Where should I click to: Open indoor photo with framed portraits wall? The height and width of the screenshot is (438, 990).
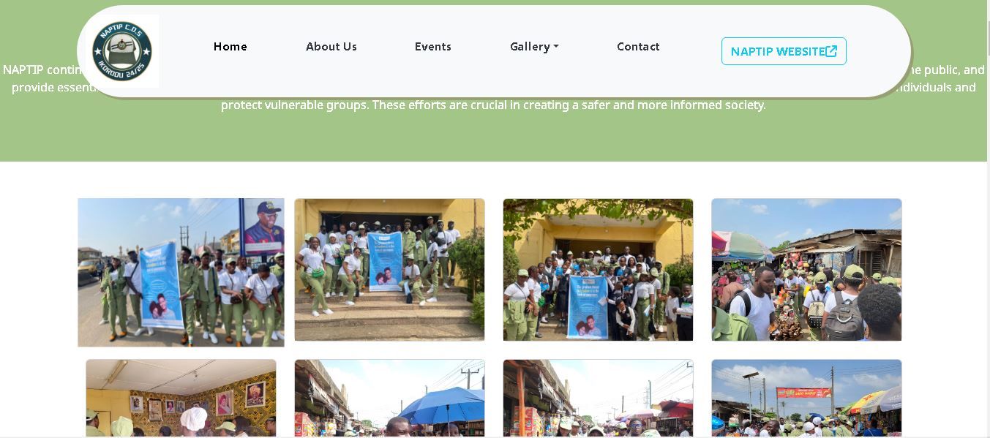tap(181, 398)
